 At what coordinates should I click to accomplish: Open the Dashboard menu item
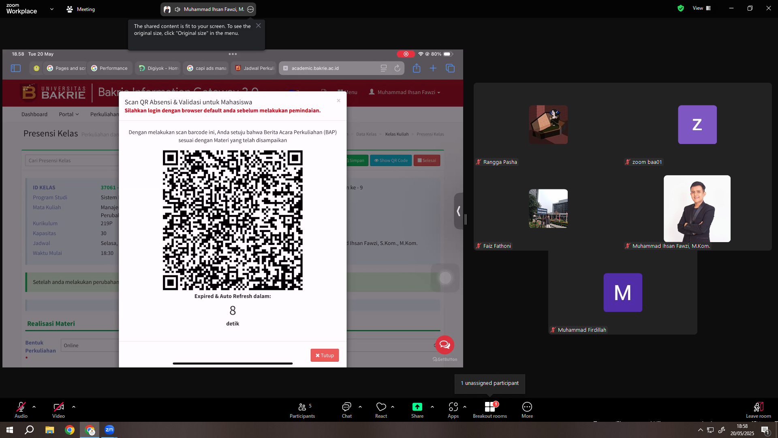(x=34, y=114)
